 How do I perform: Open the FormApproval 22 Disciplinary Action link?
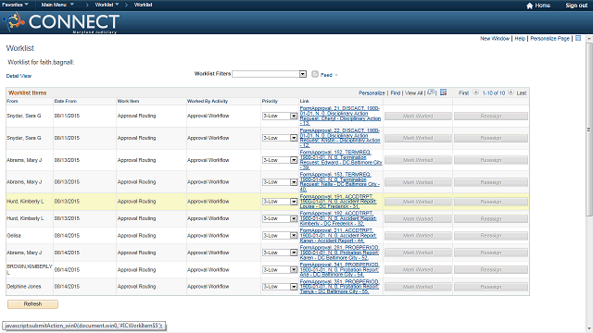click(340, 138)
